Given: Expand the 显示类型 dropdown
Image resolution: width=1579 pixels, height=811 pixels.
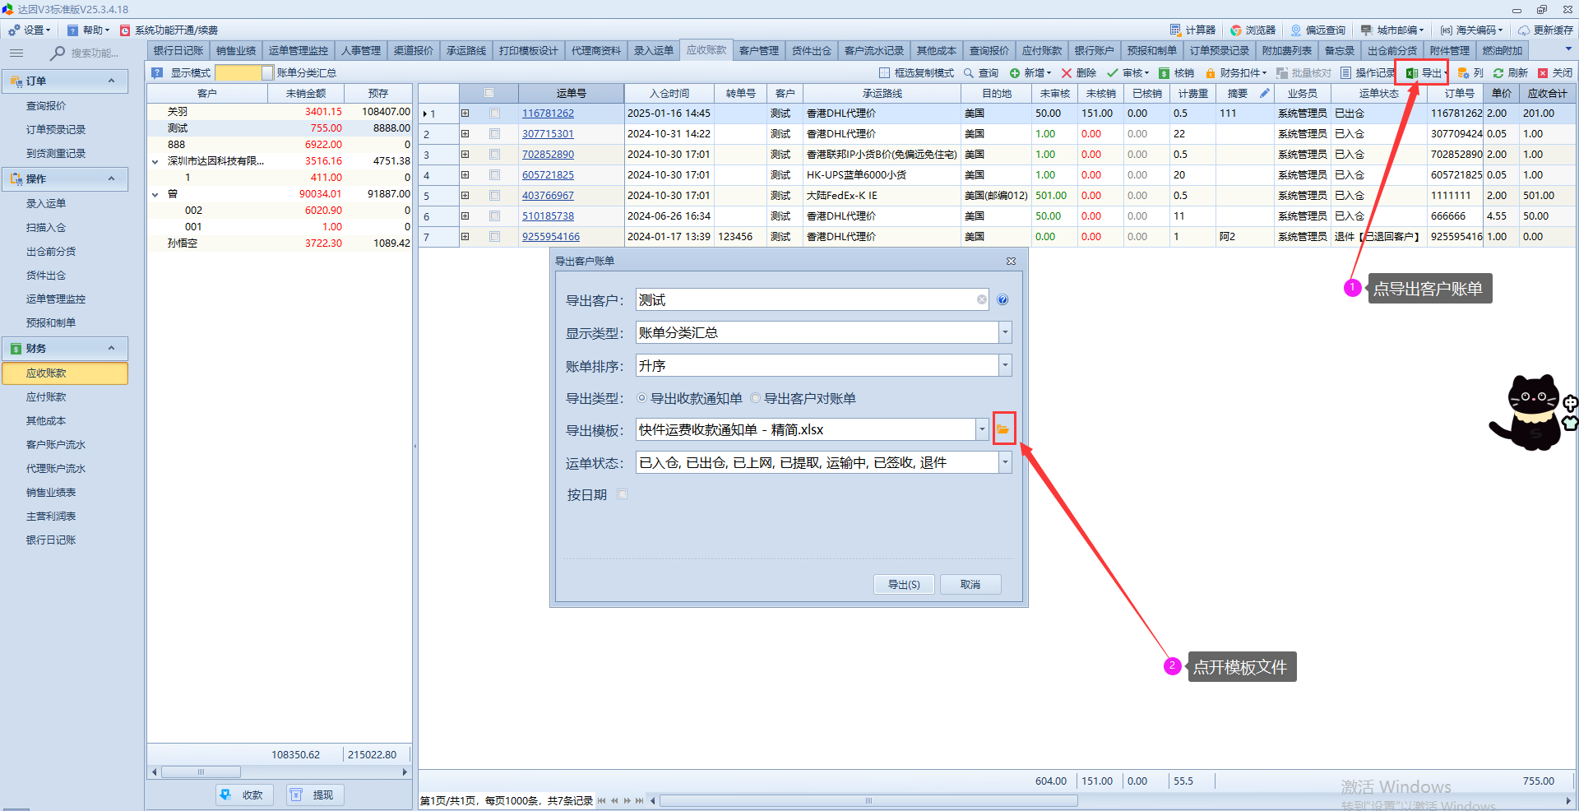Looking at the screenshot, I should click(1005, 333).
